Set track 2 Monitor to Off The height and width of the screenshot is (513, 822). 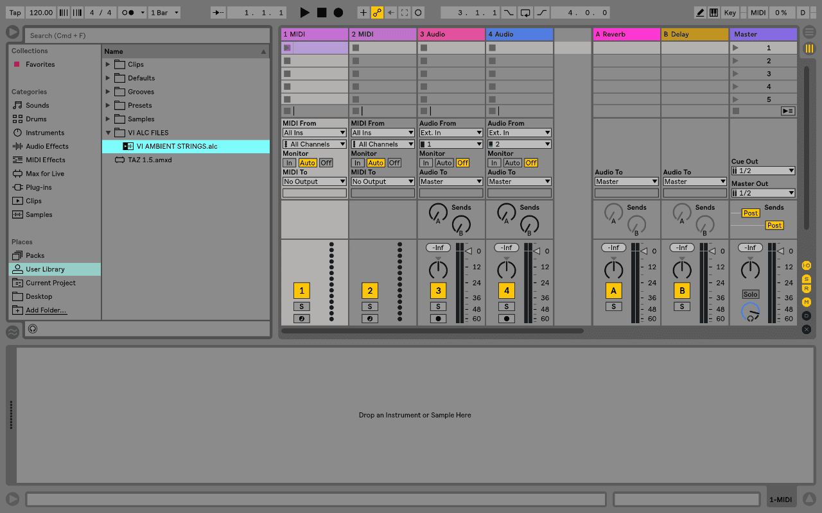(x=394, y=163)
